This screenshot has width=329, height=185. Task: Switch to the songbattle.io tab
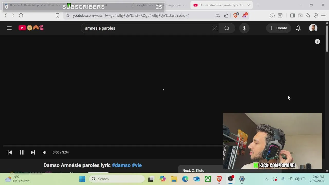(159, 5)
